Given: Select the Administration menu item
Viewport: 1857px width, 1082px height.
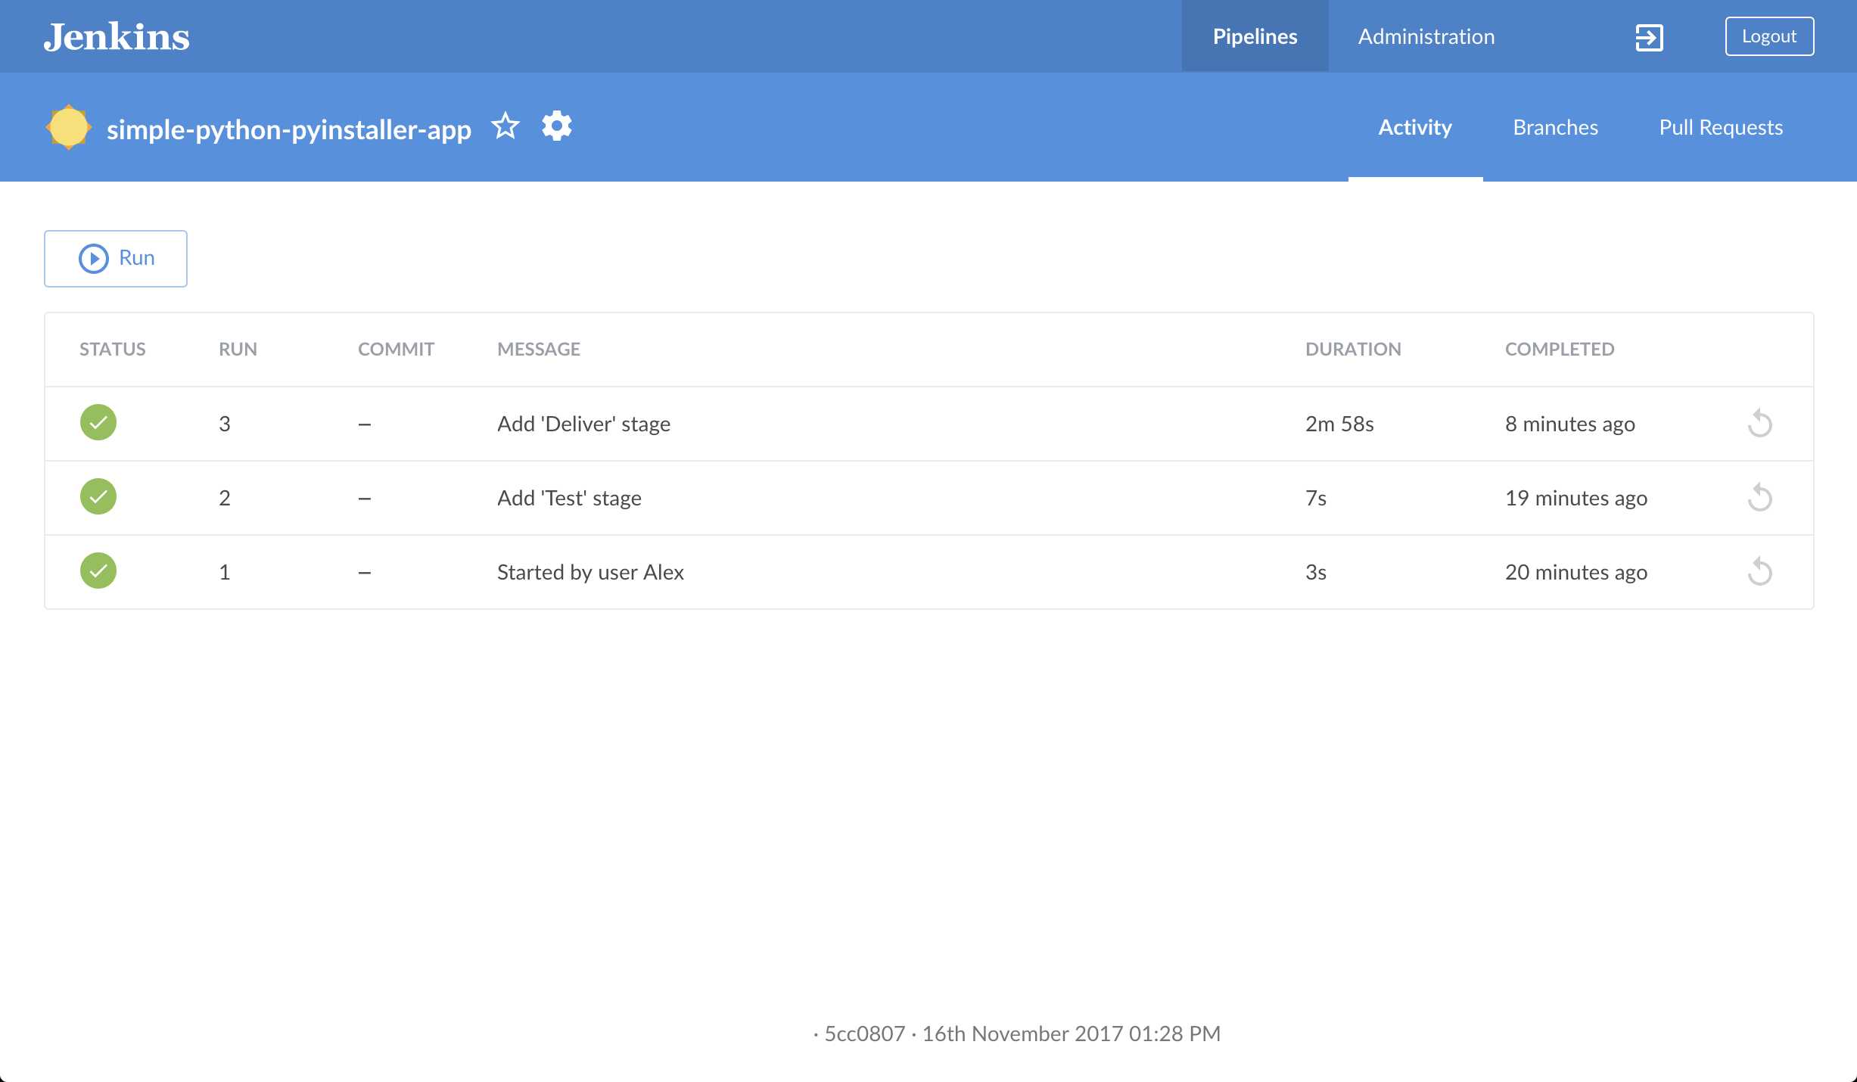Looking at the screenshot, I should click(x=1427, y=36).
